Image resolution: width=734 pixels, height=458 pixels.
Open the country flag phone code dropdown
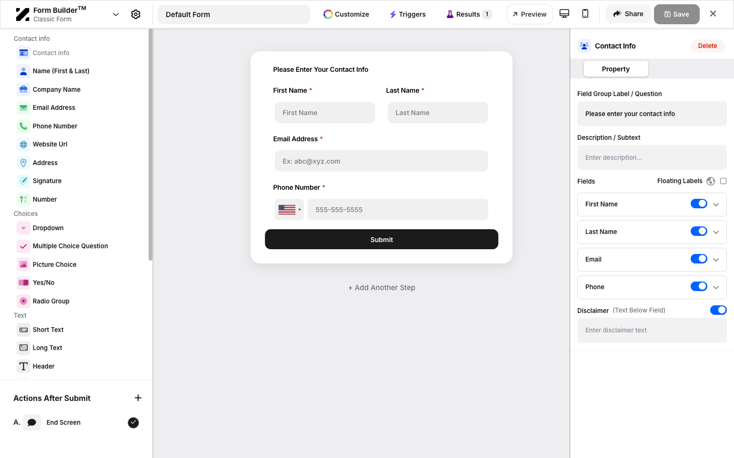pos(289,209)
